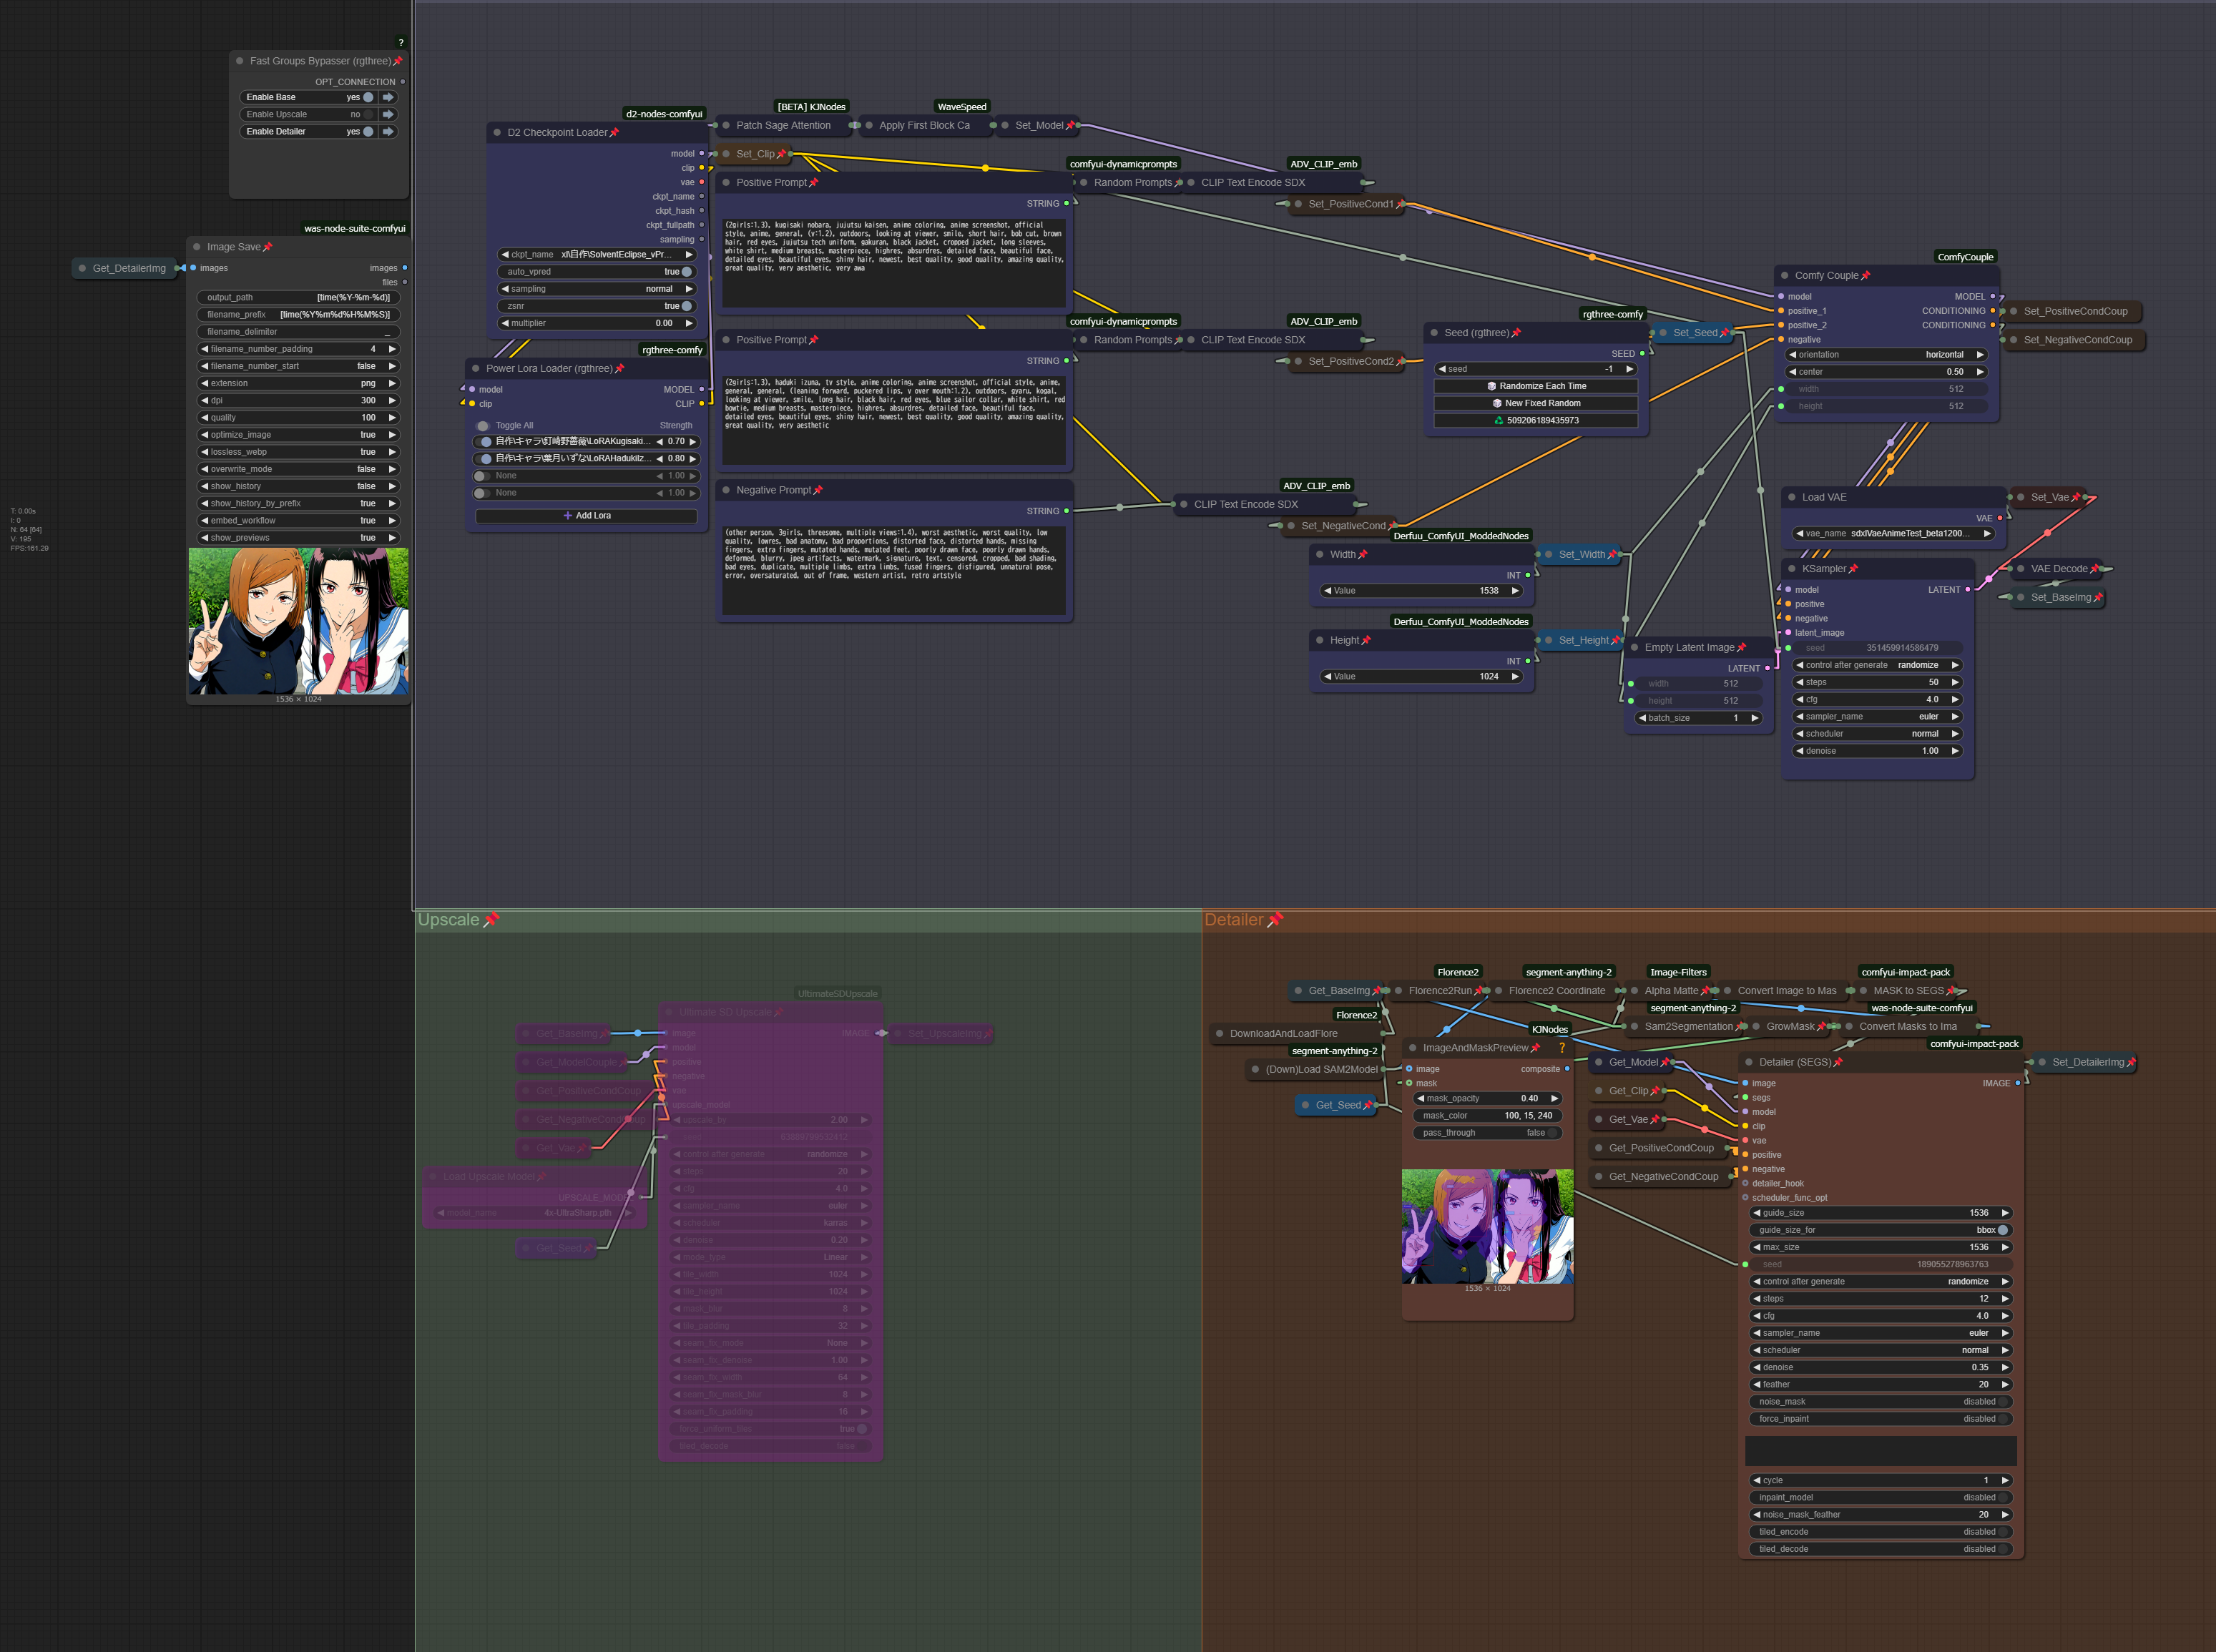Click Enable Base go-to arrow icon
2216x1652 pixels.
pyautogui.click(x=388, y=97)
